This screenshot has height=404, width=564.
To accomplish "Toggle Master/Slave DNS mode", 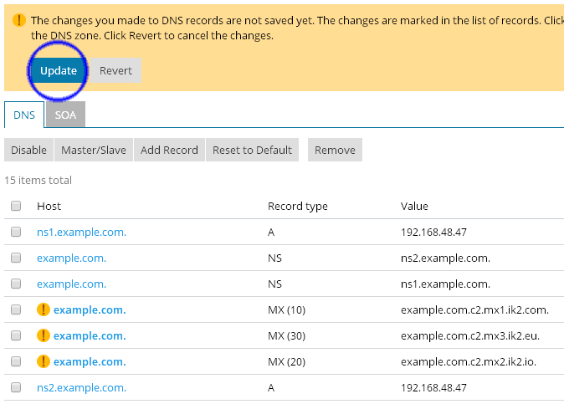I will 94,150.
